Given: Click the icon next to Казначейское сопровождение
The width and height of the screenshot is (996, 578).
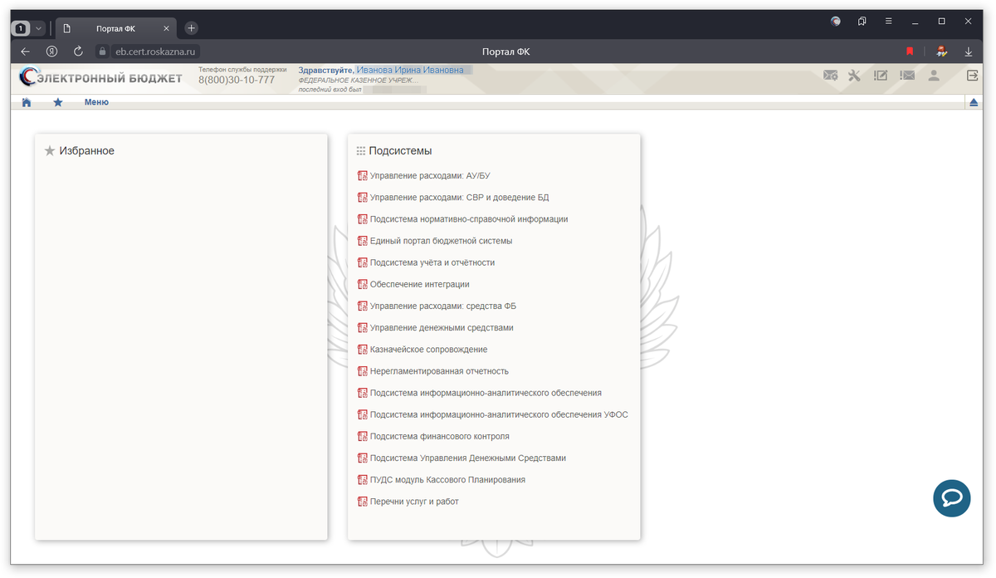Looking at the screenshot, I should click(x=362, y=350).
